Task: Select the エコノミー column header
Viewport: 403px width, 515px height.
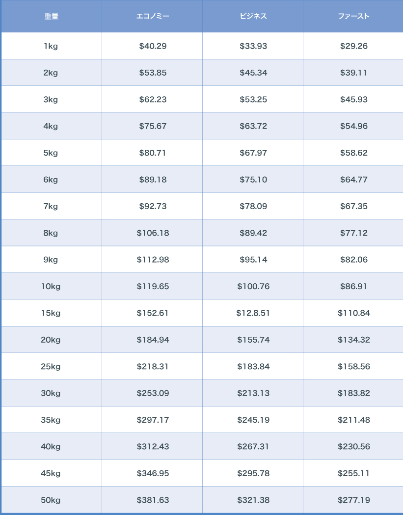Action: [x=153, y=16]
